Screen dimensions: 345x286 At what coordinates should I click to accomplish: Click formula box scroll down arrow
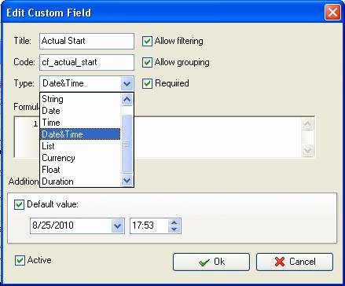pyautogui.click(x=307, y=150)
